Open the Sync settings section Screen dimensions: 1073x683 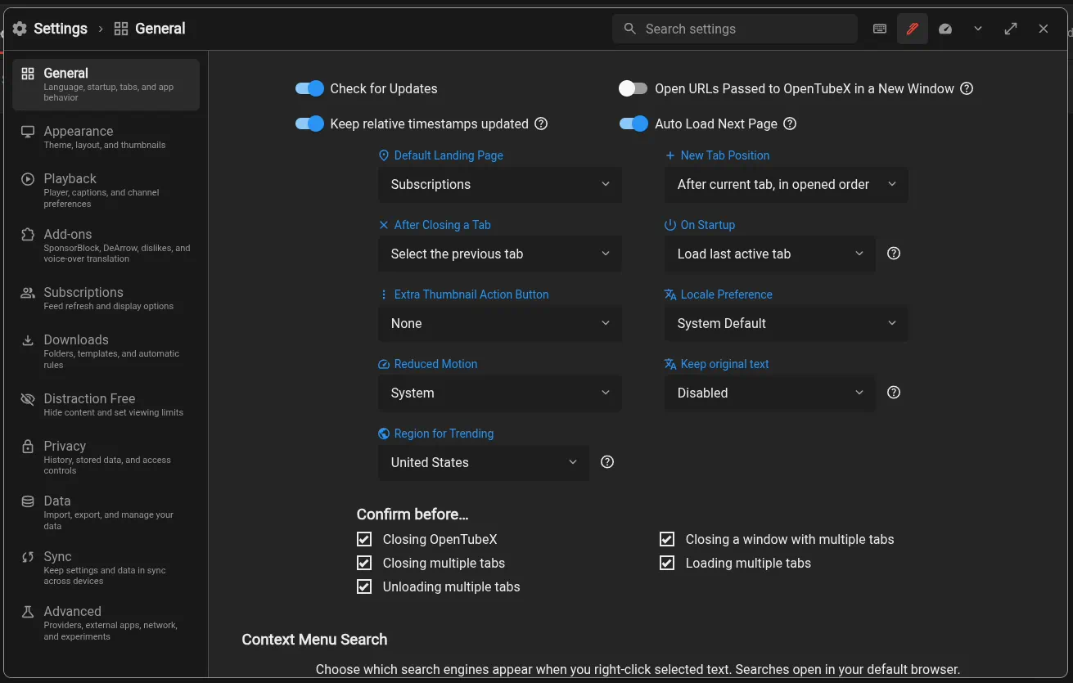106,568
